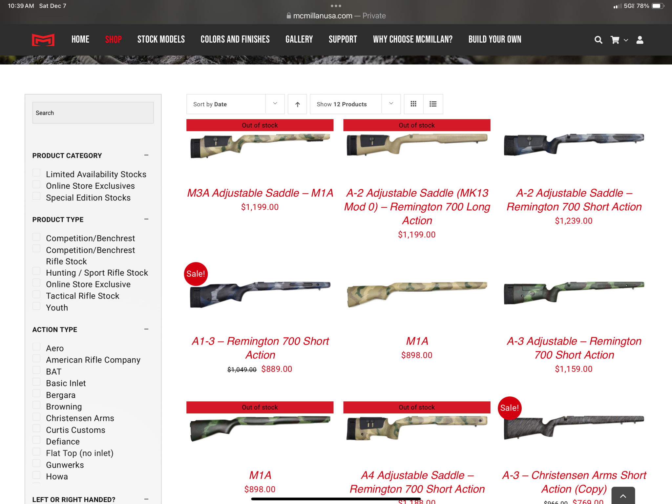Check the Howa action filter
The width and height of the screenshot is (672, 504).
point(36,475)
